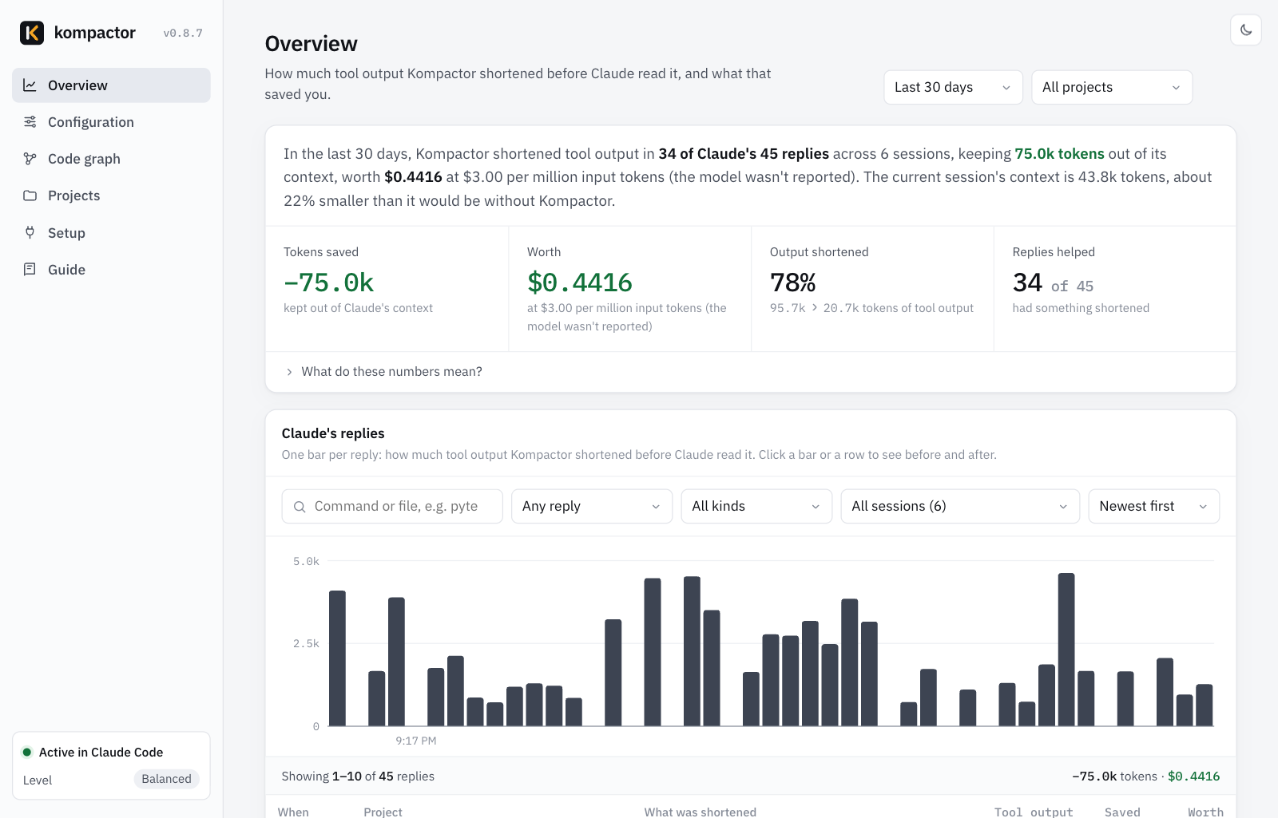
Task: Click the first bar in the replies chart
Action: pos(337,658)
